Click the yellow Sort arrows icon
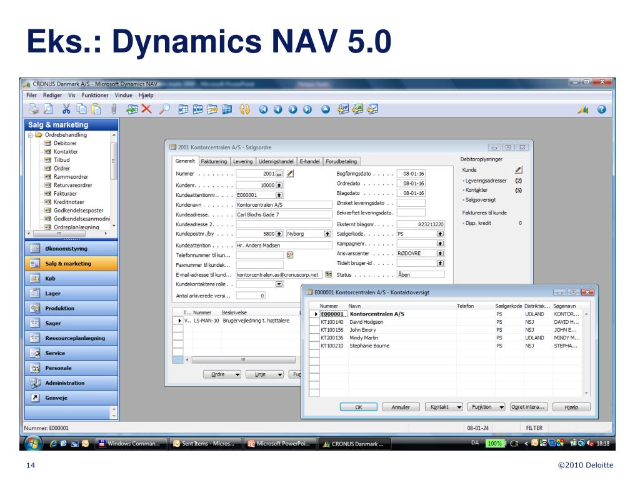640x480 pixels. point(244,109)
